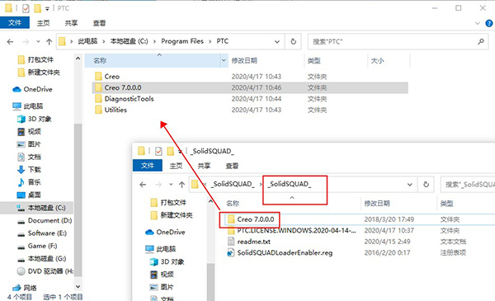This screenshot has width=495, height=301.
Task: Open Game (F:) drive
Action: 37,246
